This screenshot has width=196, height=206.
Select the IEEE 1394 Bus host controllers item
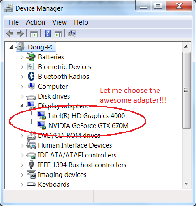coord(82,165)
